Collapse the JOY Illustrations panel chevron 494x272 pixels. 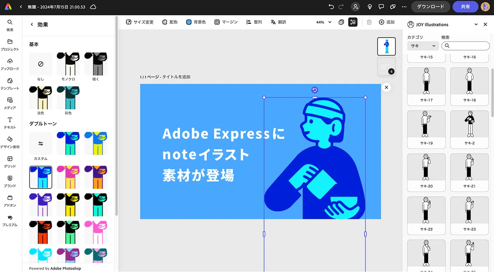point(476,25)
